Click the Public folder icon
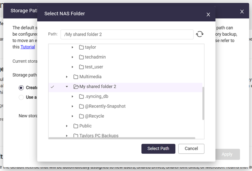The image size is (252, 171). pos(76,126)
